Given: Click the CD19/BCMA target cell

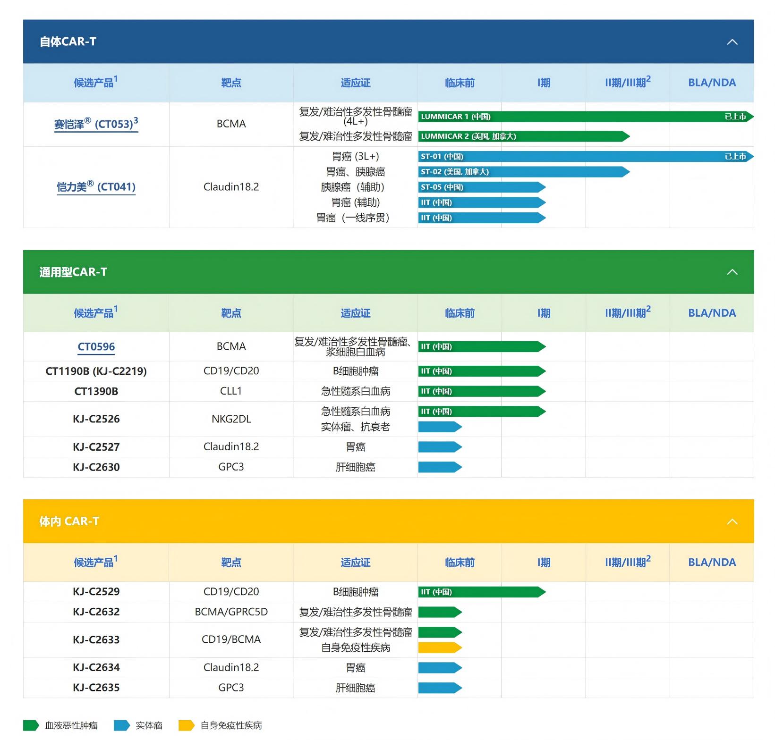Looking at the screenshot, I should pyautogui.click(x=231, y=640).
